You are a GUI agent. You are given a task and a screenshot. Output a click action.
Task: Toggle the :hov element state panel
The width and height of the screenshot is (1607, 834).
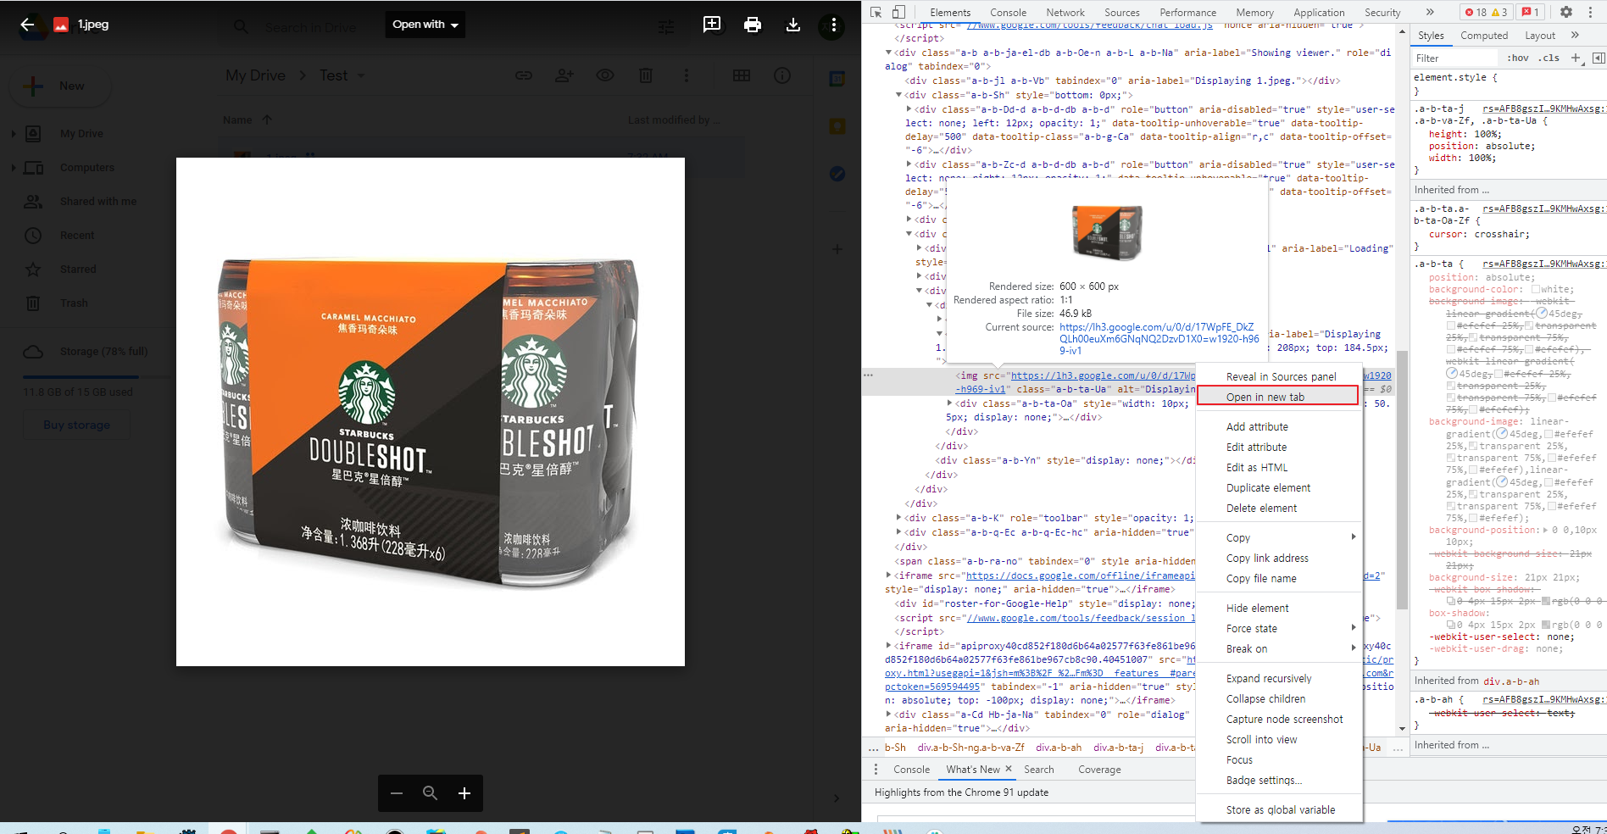pyautogui.click(x=1518, y=58)
